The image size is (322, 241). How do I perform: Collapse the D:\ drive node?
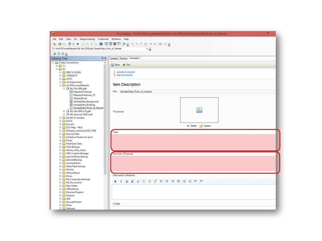point(57,69)
